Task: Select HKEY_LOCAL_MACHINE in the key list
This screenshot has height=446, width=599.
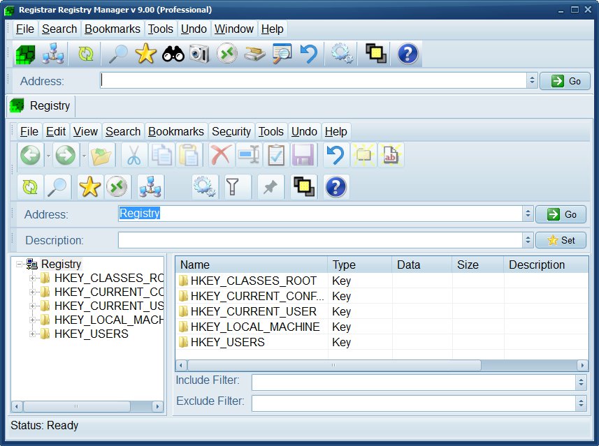Action: [254, 327]
